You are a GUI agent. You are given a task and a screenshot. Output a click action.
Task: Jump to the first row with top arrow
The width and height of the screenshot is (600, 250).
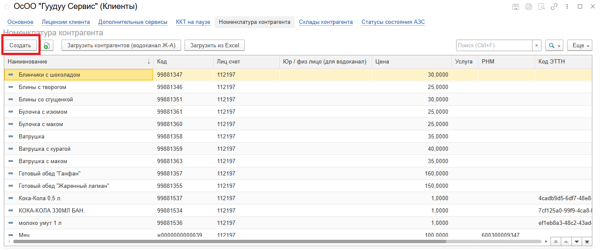click(556, 241)
